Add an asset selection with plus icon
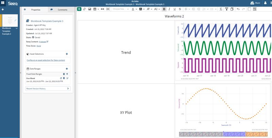Viewport: 272px width, 138px height. click(67, 54)
